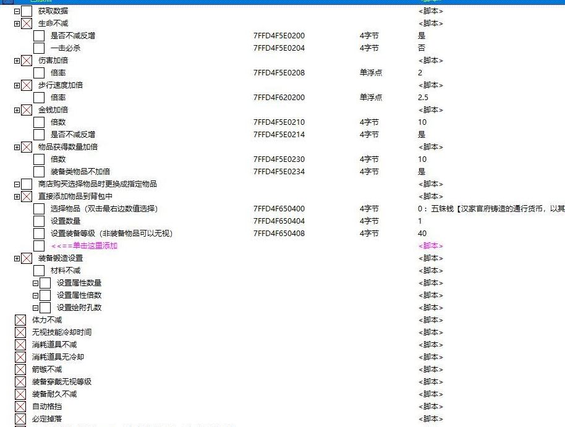Click the pink <<==单击这里添加 entry
Screen dimensions: 565x427
pyautogui.click(x=84, y=246)
